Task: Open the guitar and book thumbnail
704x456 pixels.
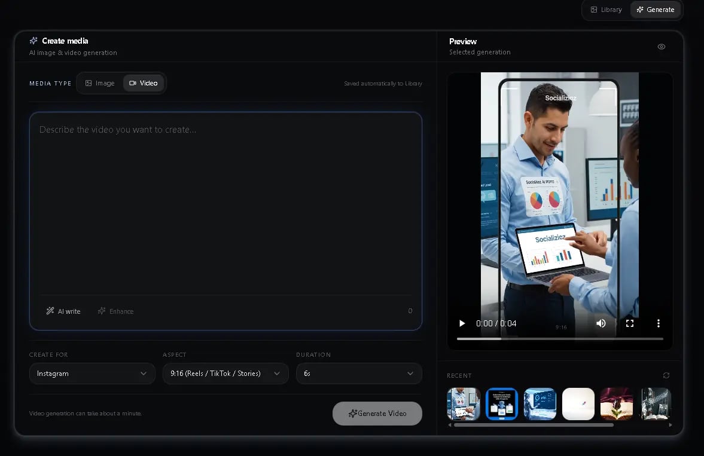Action: (656, 404)
